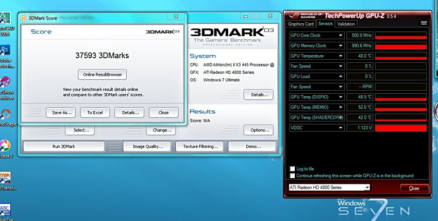Export the score with To Excel

coord(95,113)
